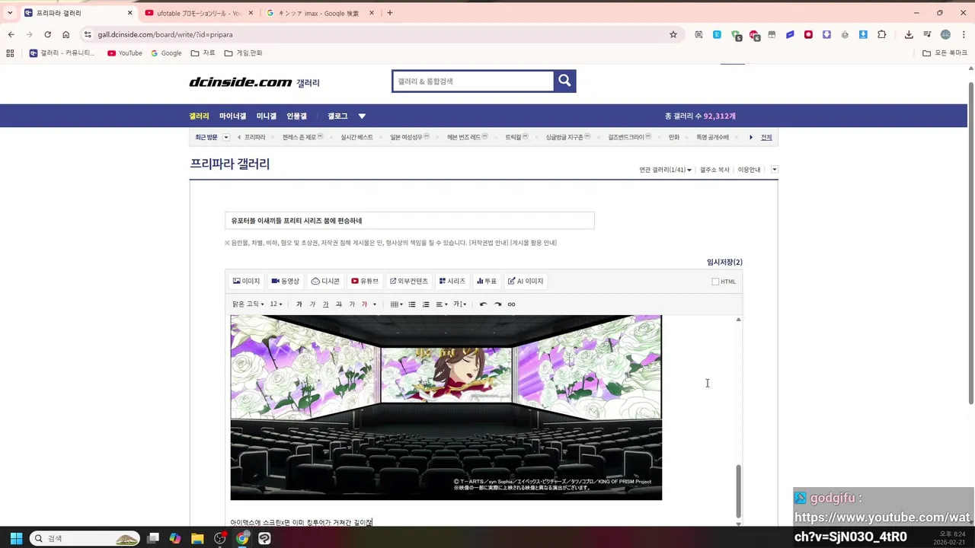
Task: Open the 인물갤 nav item
Action: click(296, 116)
